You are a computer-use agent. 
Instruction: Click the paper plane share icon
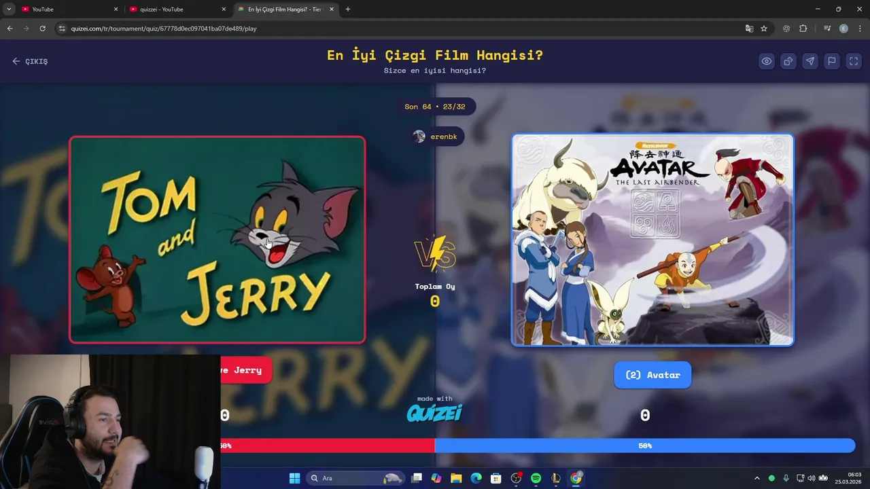point(810,61)
